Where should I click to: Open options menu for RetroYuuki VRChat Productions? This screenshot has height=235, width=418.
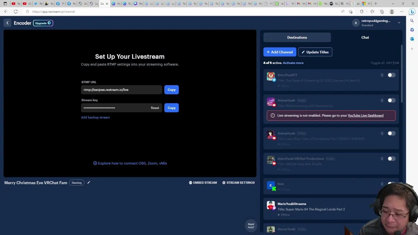coord(382,159)
